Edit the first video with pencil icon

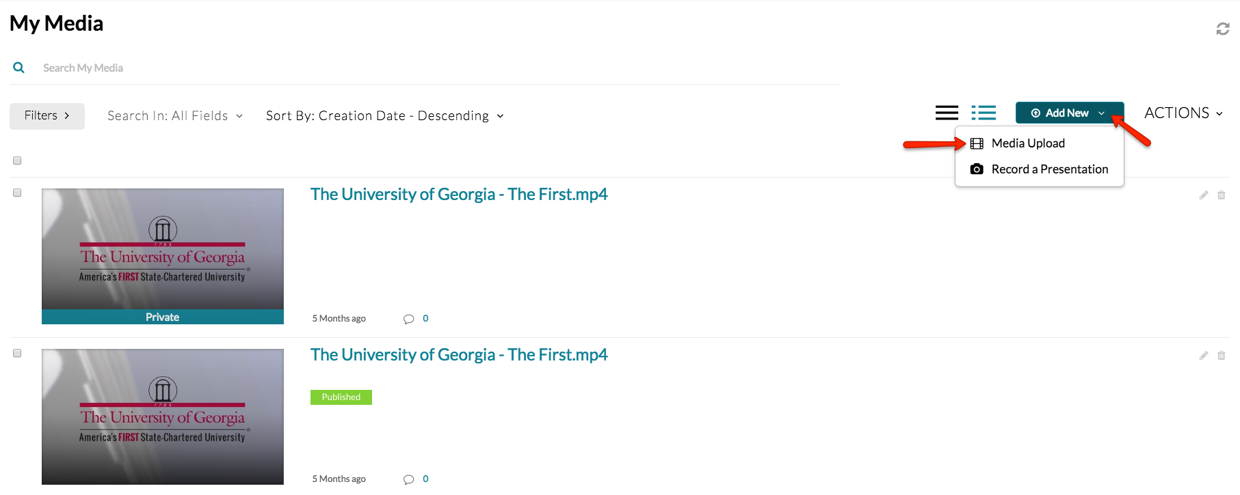click(1203, 195)
